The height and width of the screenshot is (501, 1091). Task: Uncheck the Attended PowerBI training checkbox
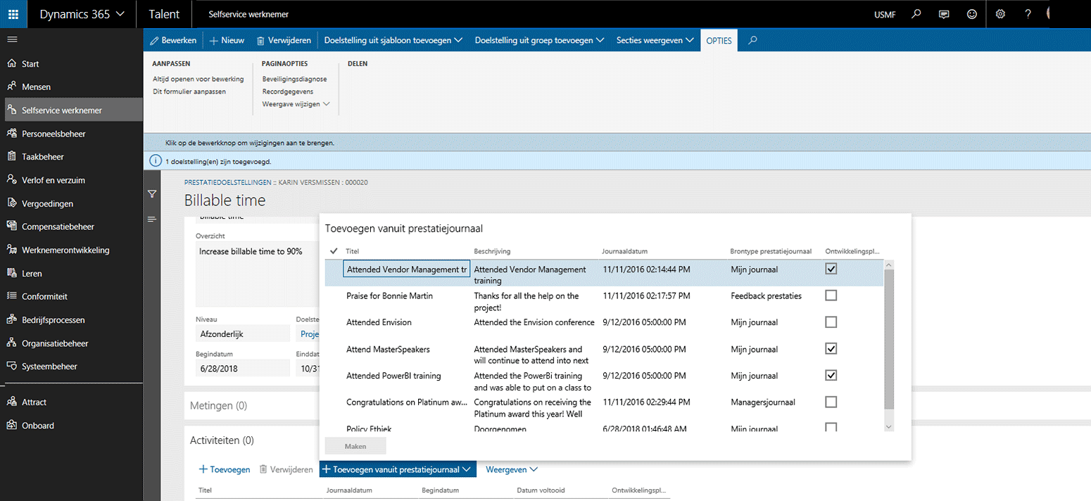[x=831, y=375]
